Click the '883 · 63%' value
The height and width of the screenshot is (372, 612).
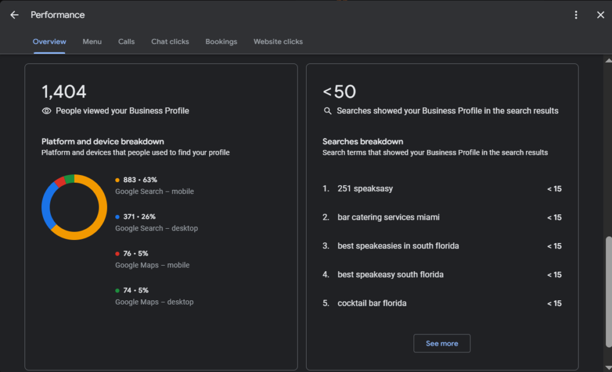coord(140,180)
